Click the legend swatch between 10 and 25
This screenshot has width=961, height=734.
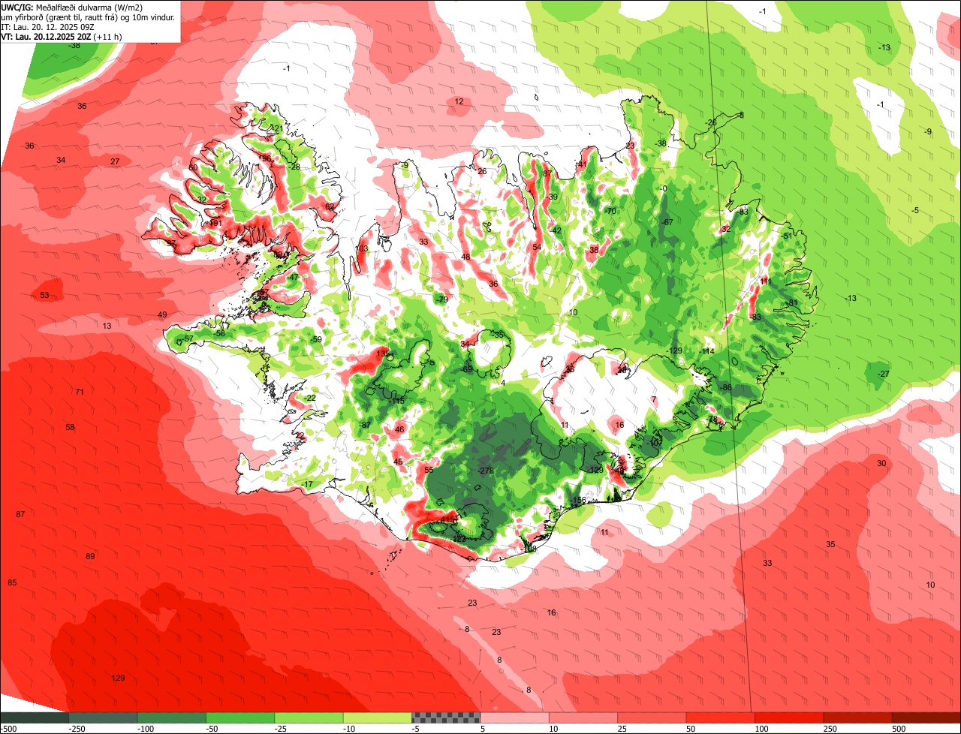click(x=583, y=717)
